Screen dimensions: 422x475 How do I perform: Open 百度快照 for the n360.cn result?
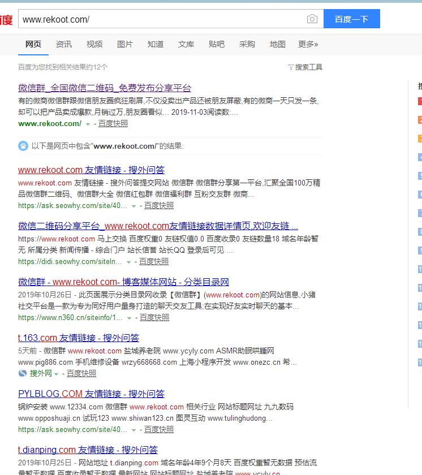pos(154,317)
